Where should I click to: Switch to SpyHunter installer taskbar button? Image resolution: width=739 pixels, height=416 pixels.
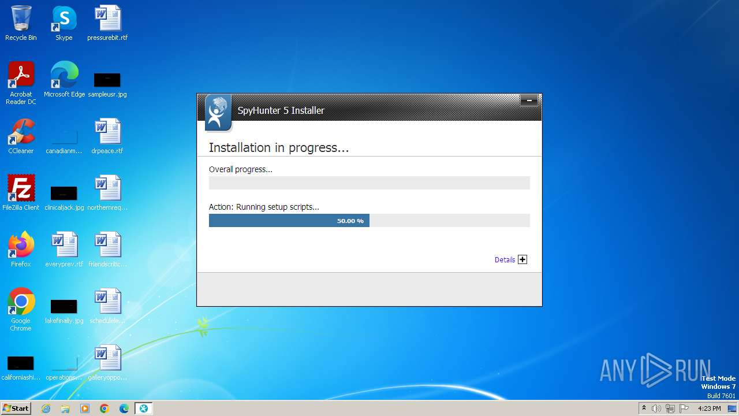[x=143, y=408]
